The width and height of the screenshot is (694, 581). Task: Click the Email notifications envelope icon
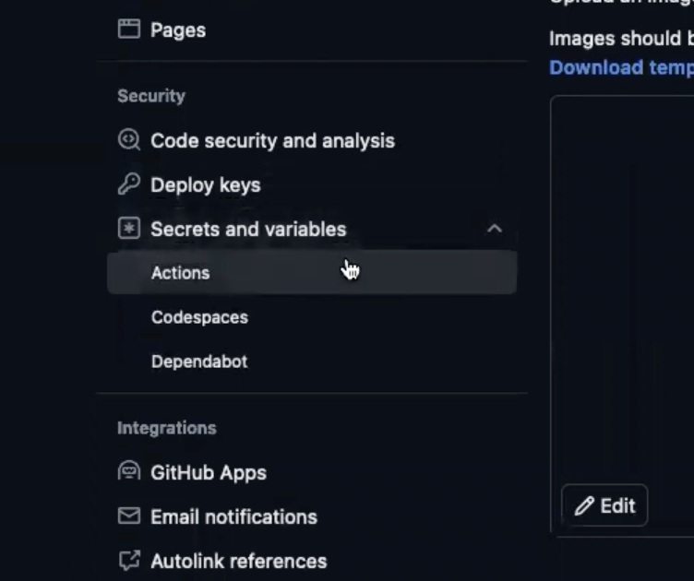pos(129,516)
